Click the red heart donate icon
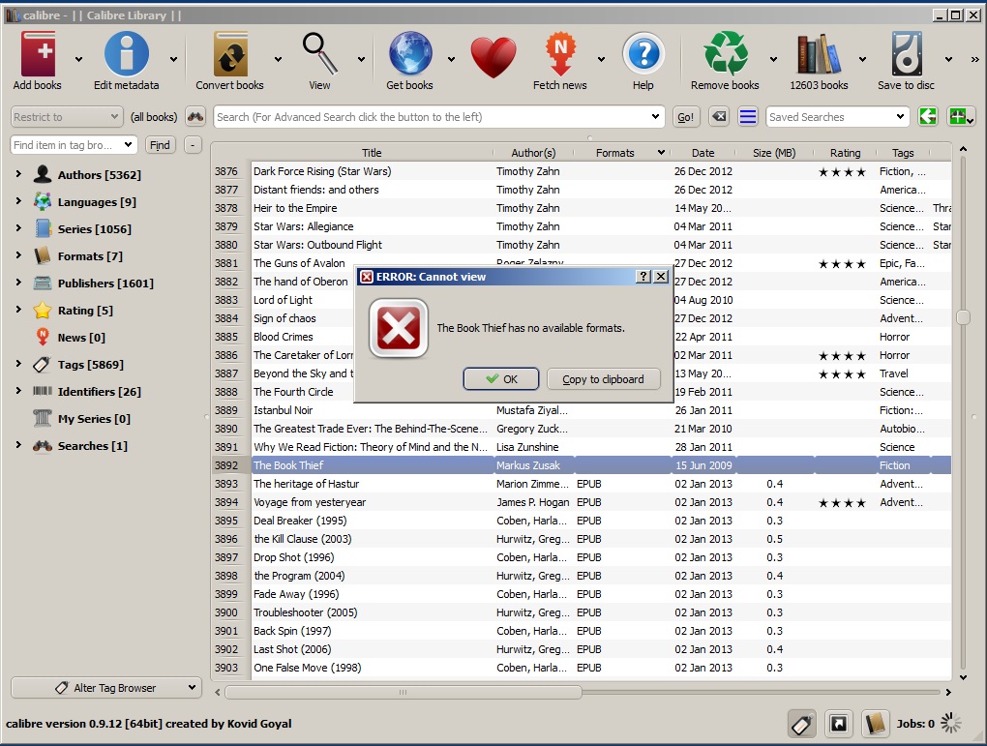Image resolution: width=987 pixels, height=746 pixels. 493,58
